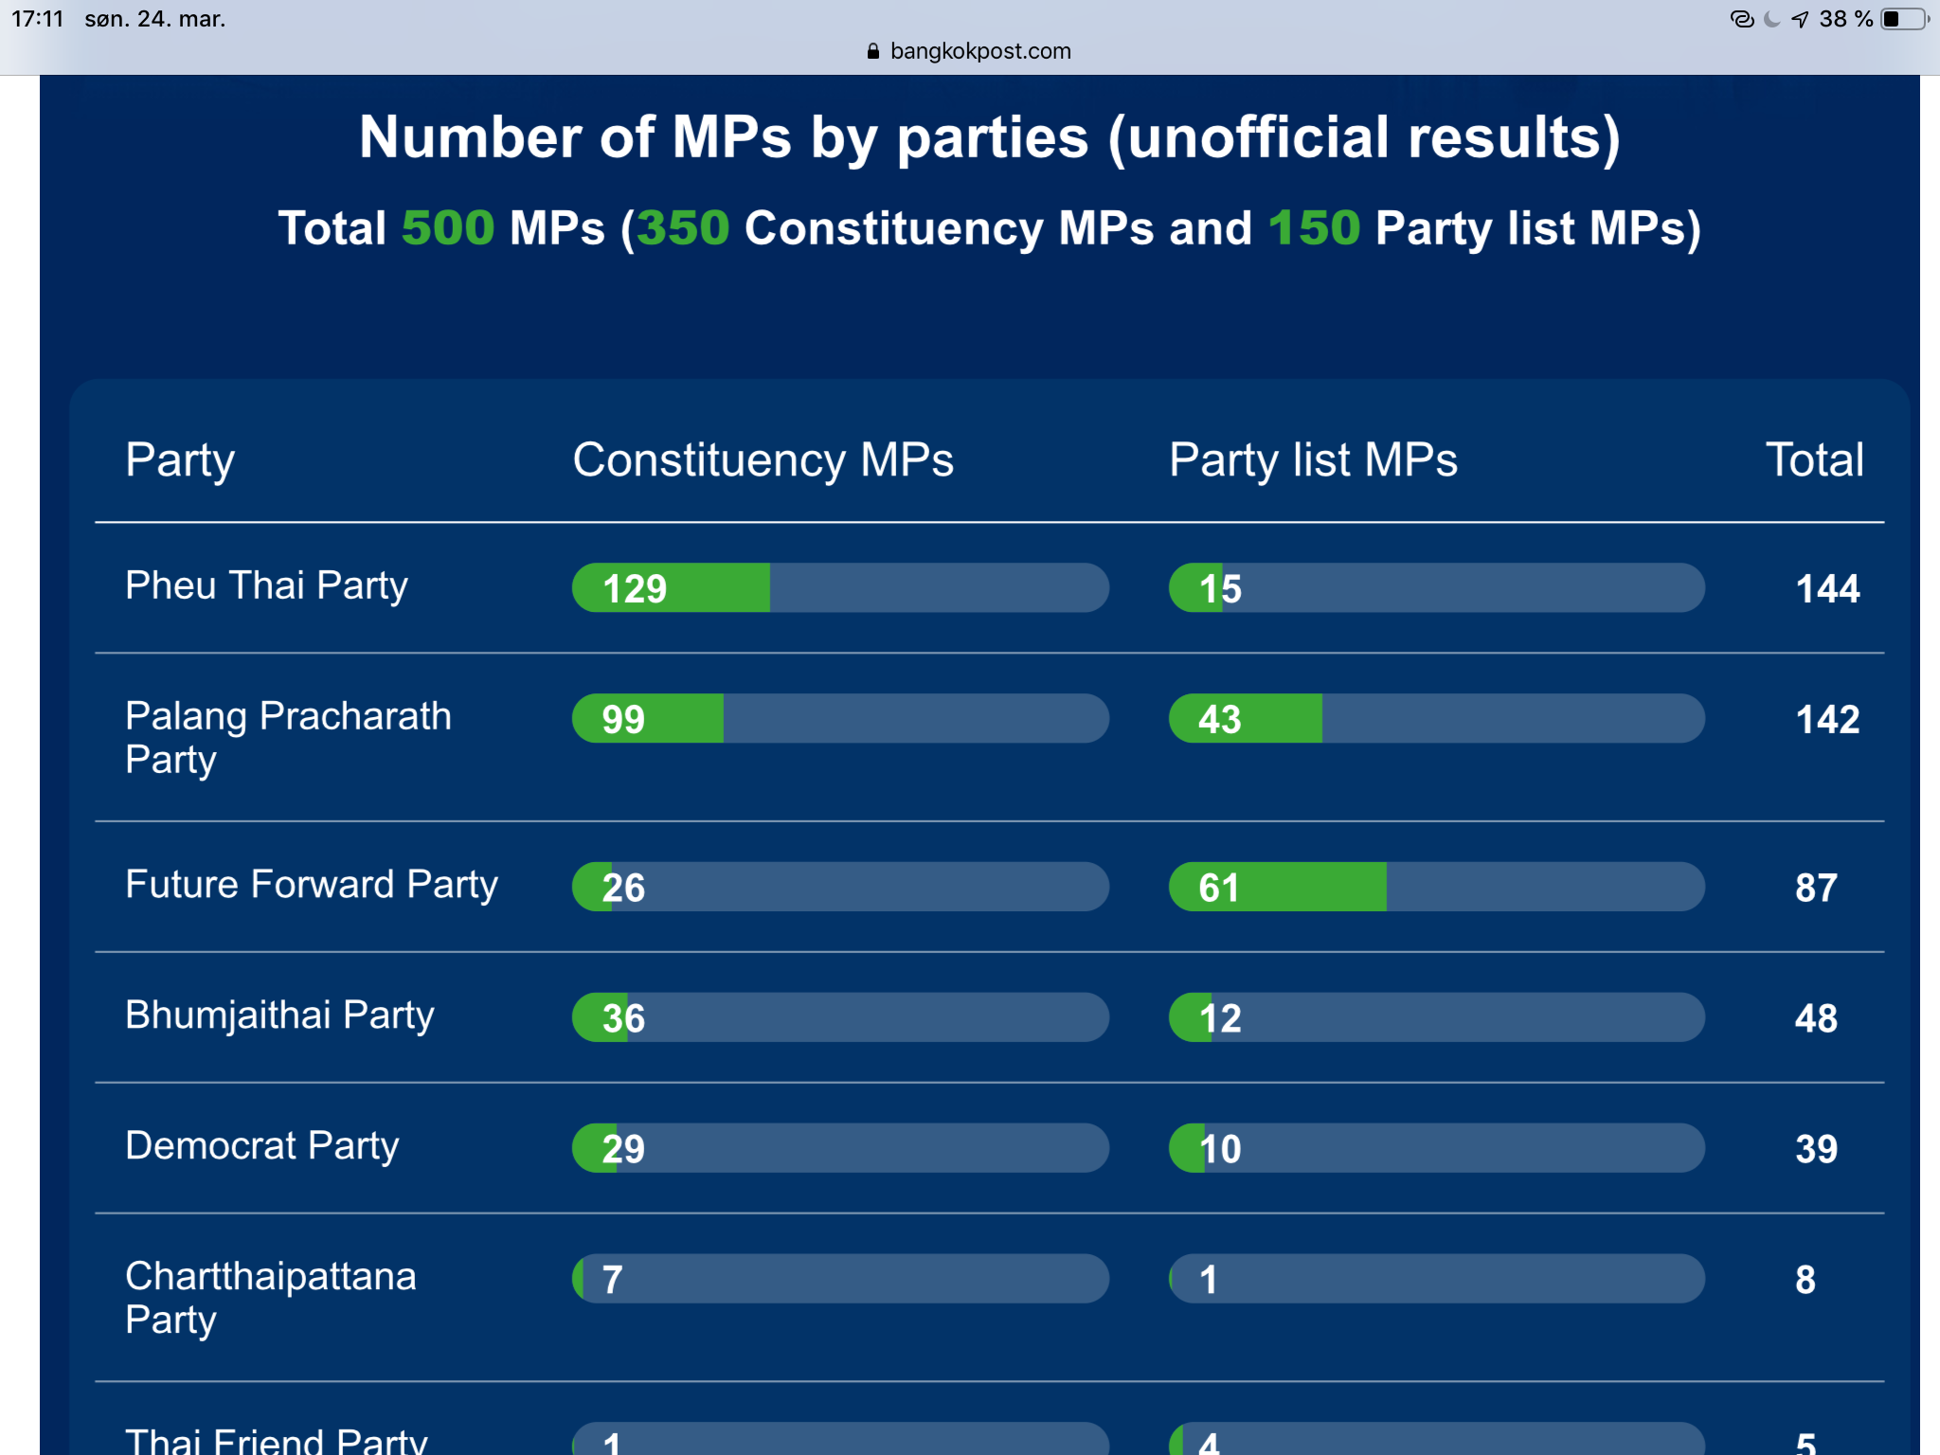Click the Chartthaipattana Party total of 8
The image size is (1940, 1455).
coord(1805,1280)
